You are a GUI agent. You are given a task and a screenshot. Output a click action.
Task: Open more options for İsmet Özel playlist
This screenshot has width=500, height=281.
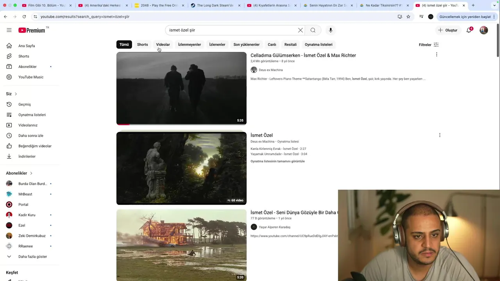pos(439,135)
